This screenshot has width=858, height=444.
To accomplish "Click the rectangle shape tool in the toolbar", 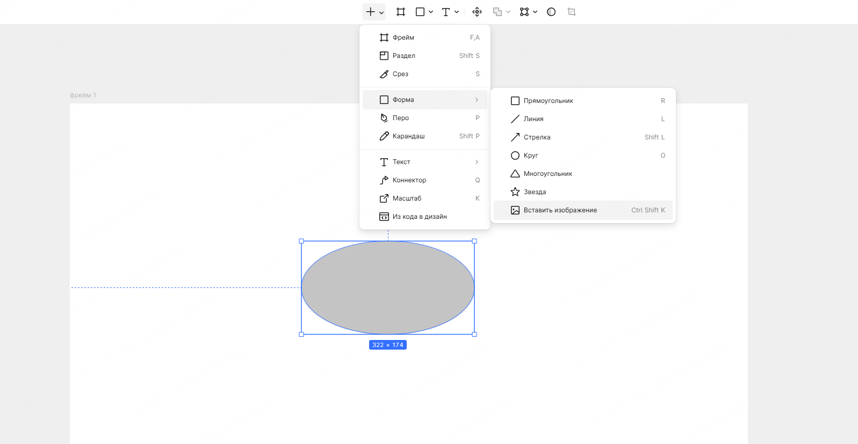I will coord(420,12).
